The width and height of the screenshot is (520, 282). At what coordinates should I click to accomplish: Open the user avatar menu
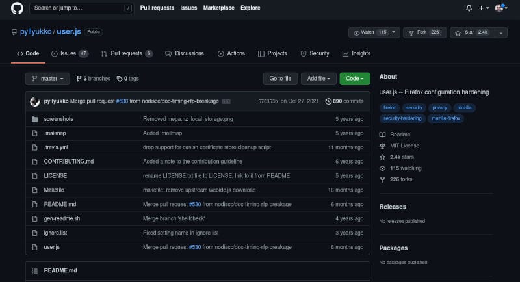500,8
